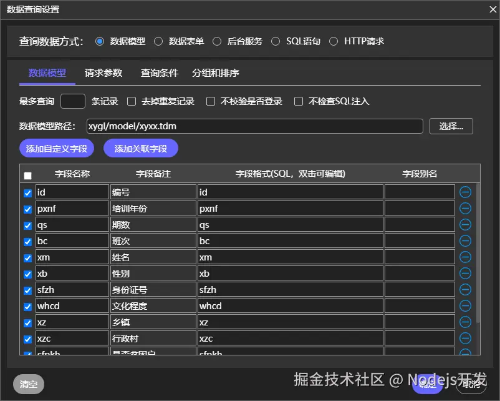The width and height of the screenshot is (500, 401).
Task: Remove the qs (期数) field row
Action: [465, 224]
